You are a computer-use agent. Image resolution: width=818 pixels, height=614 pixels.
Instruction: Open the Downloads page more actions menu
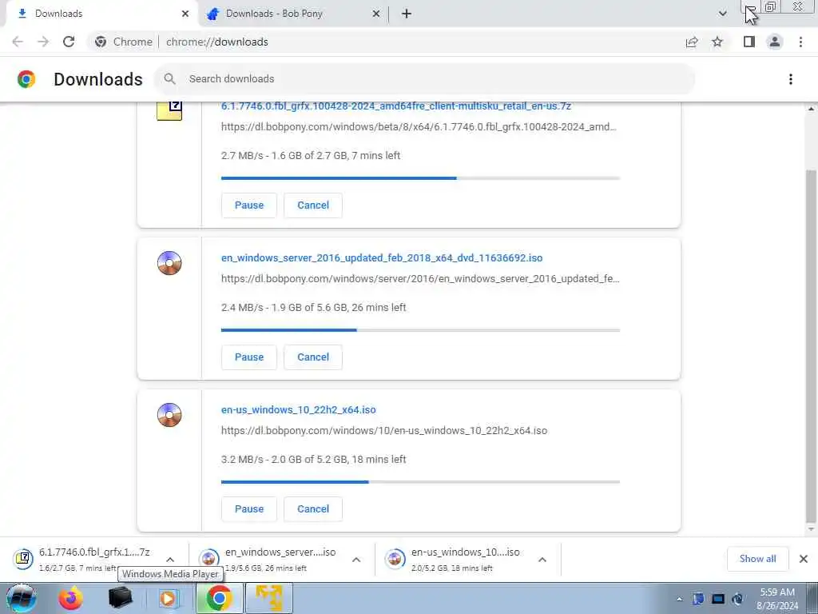click(x=791, y=79)
